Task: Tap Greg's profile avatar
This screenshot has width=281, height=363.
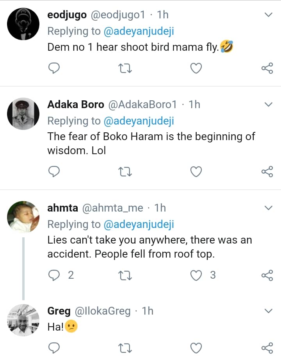Action: pyautogui.click(x=23, y=320)
